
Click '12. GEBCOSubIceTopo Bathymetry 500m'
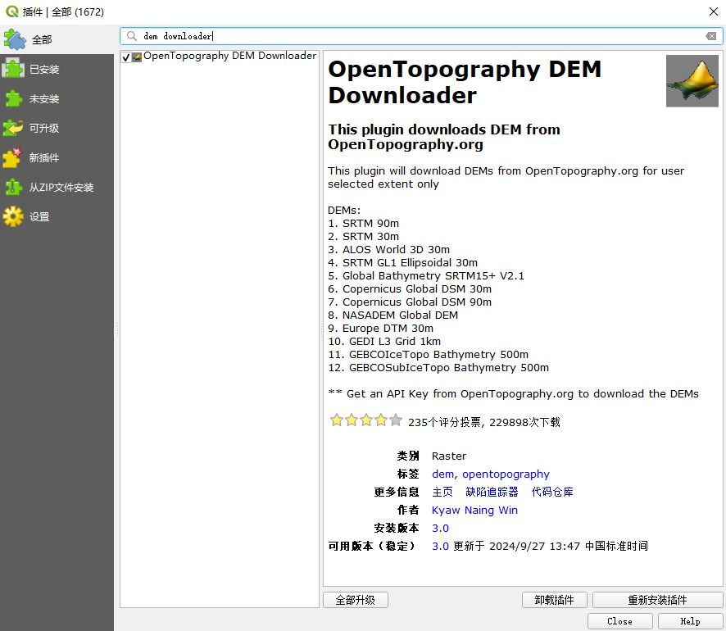coord(438,368)
